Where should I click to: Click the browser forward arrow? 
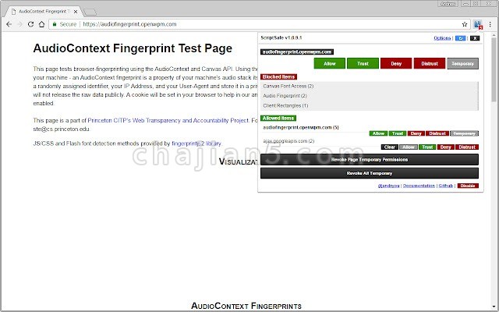click(19, 24)
